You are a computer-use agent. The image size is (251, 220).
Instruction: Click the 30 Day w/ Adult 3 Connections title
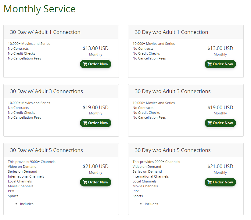click(x=46, y=91)
